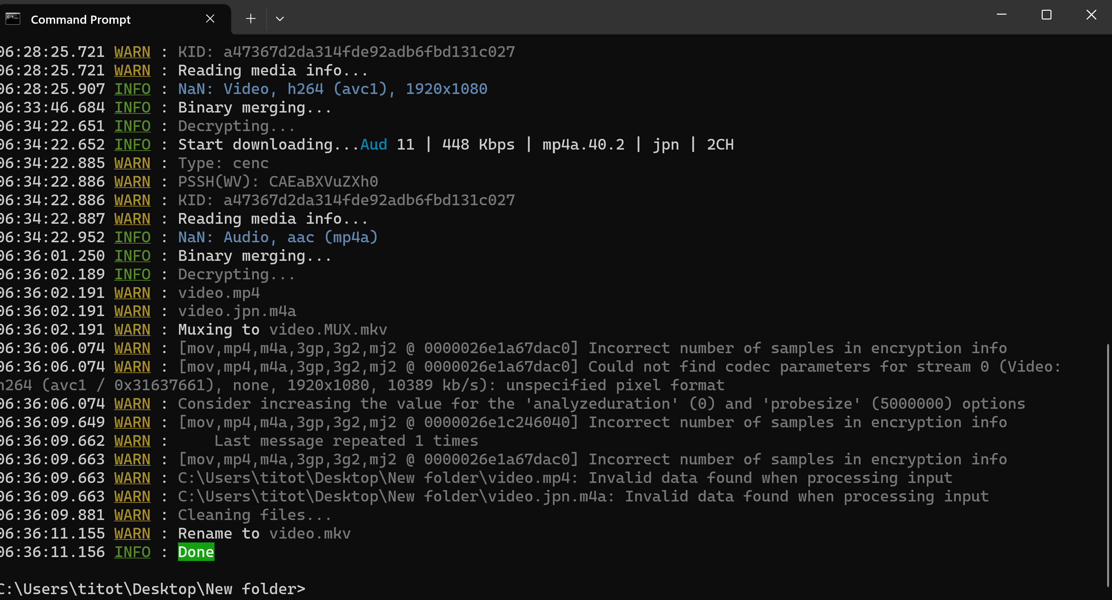
Task: Click the "NaN: Audio, aac (mp4a)" line
Action: pos(278,237)
